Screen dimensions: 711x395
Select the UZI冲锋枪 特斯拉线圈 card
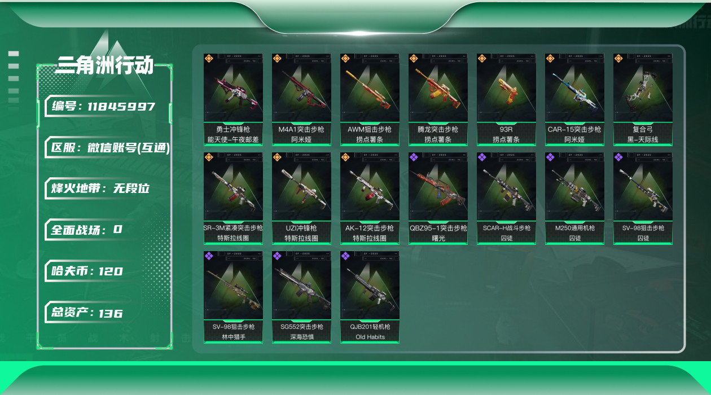(x=301, y=199)
